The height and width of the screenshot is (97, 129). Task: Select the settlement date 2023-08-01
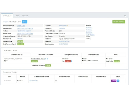[x=7, y=81]
